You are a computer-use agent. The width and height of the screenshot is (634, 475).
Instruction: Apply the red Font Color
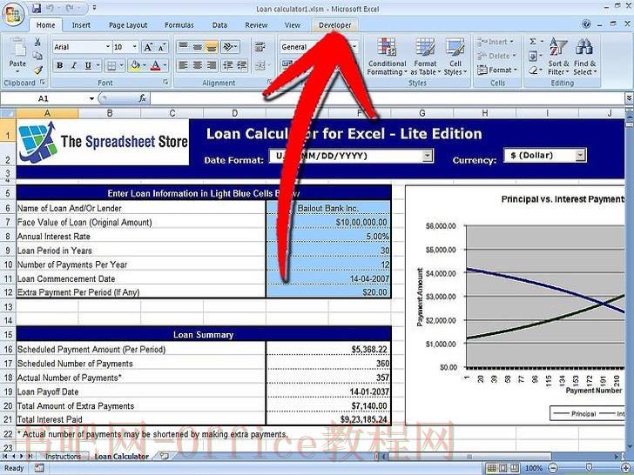pyautogui.click(x=155, y=65)
